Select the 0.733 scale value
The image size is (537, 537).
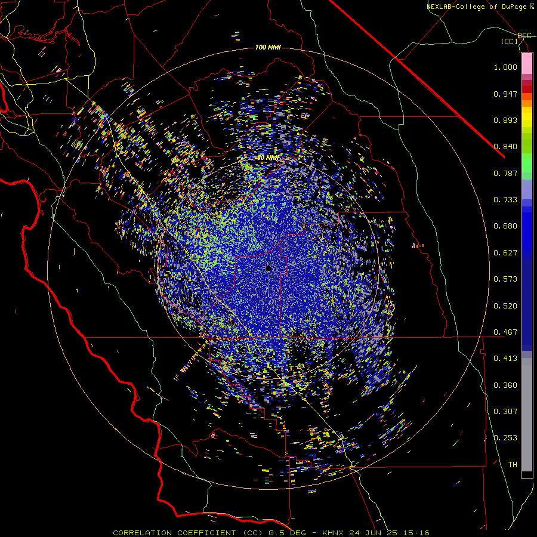[x=505, y=200]
